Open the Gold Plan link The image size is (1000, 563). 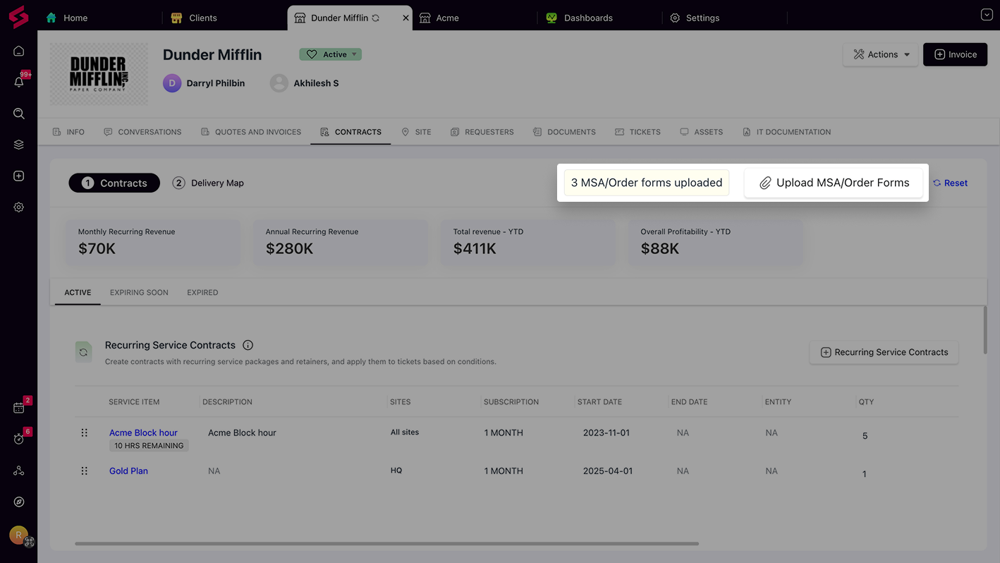(128, 471)
